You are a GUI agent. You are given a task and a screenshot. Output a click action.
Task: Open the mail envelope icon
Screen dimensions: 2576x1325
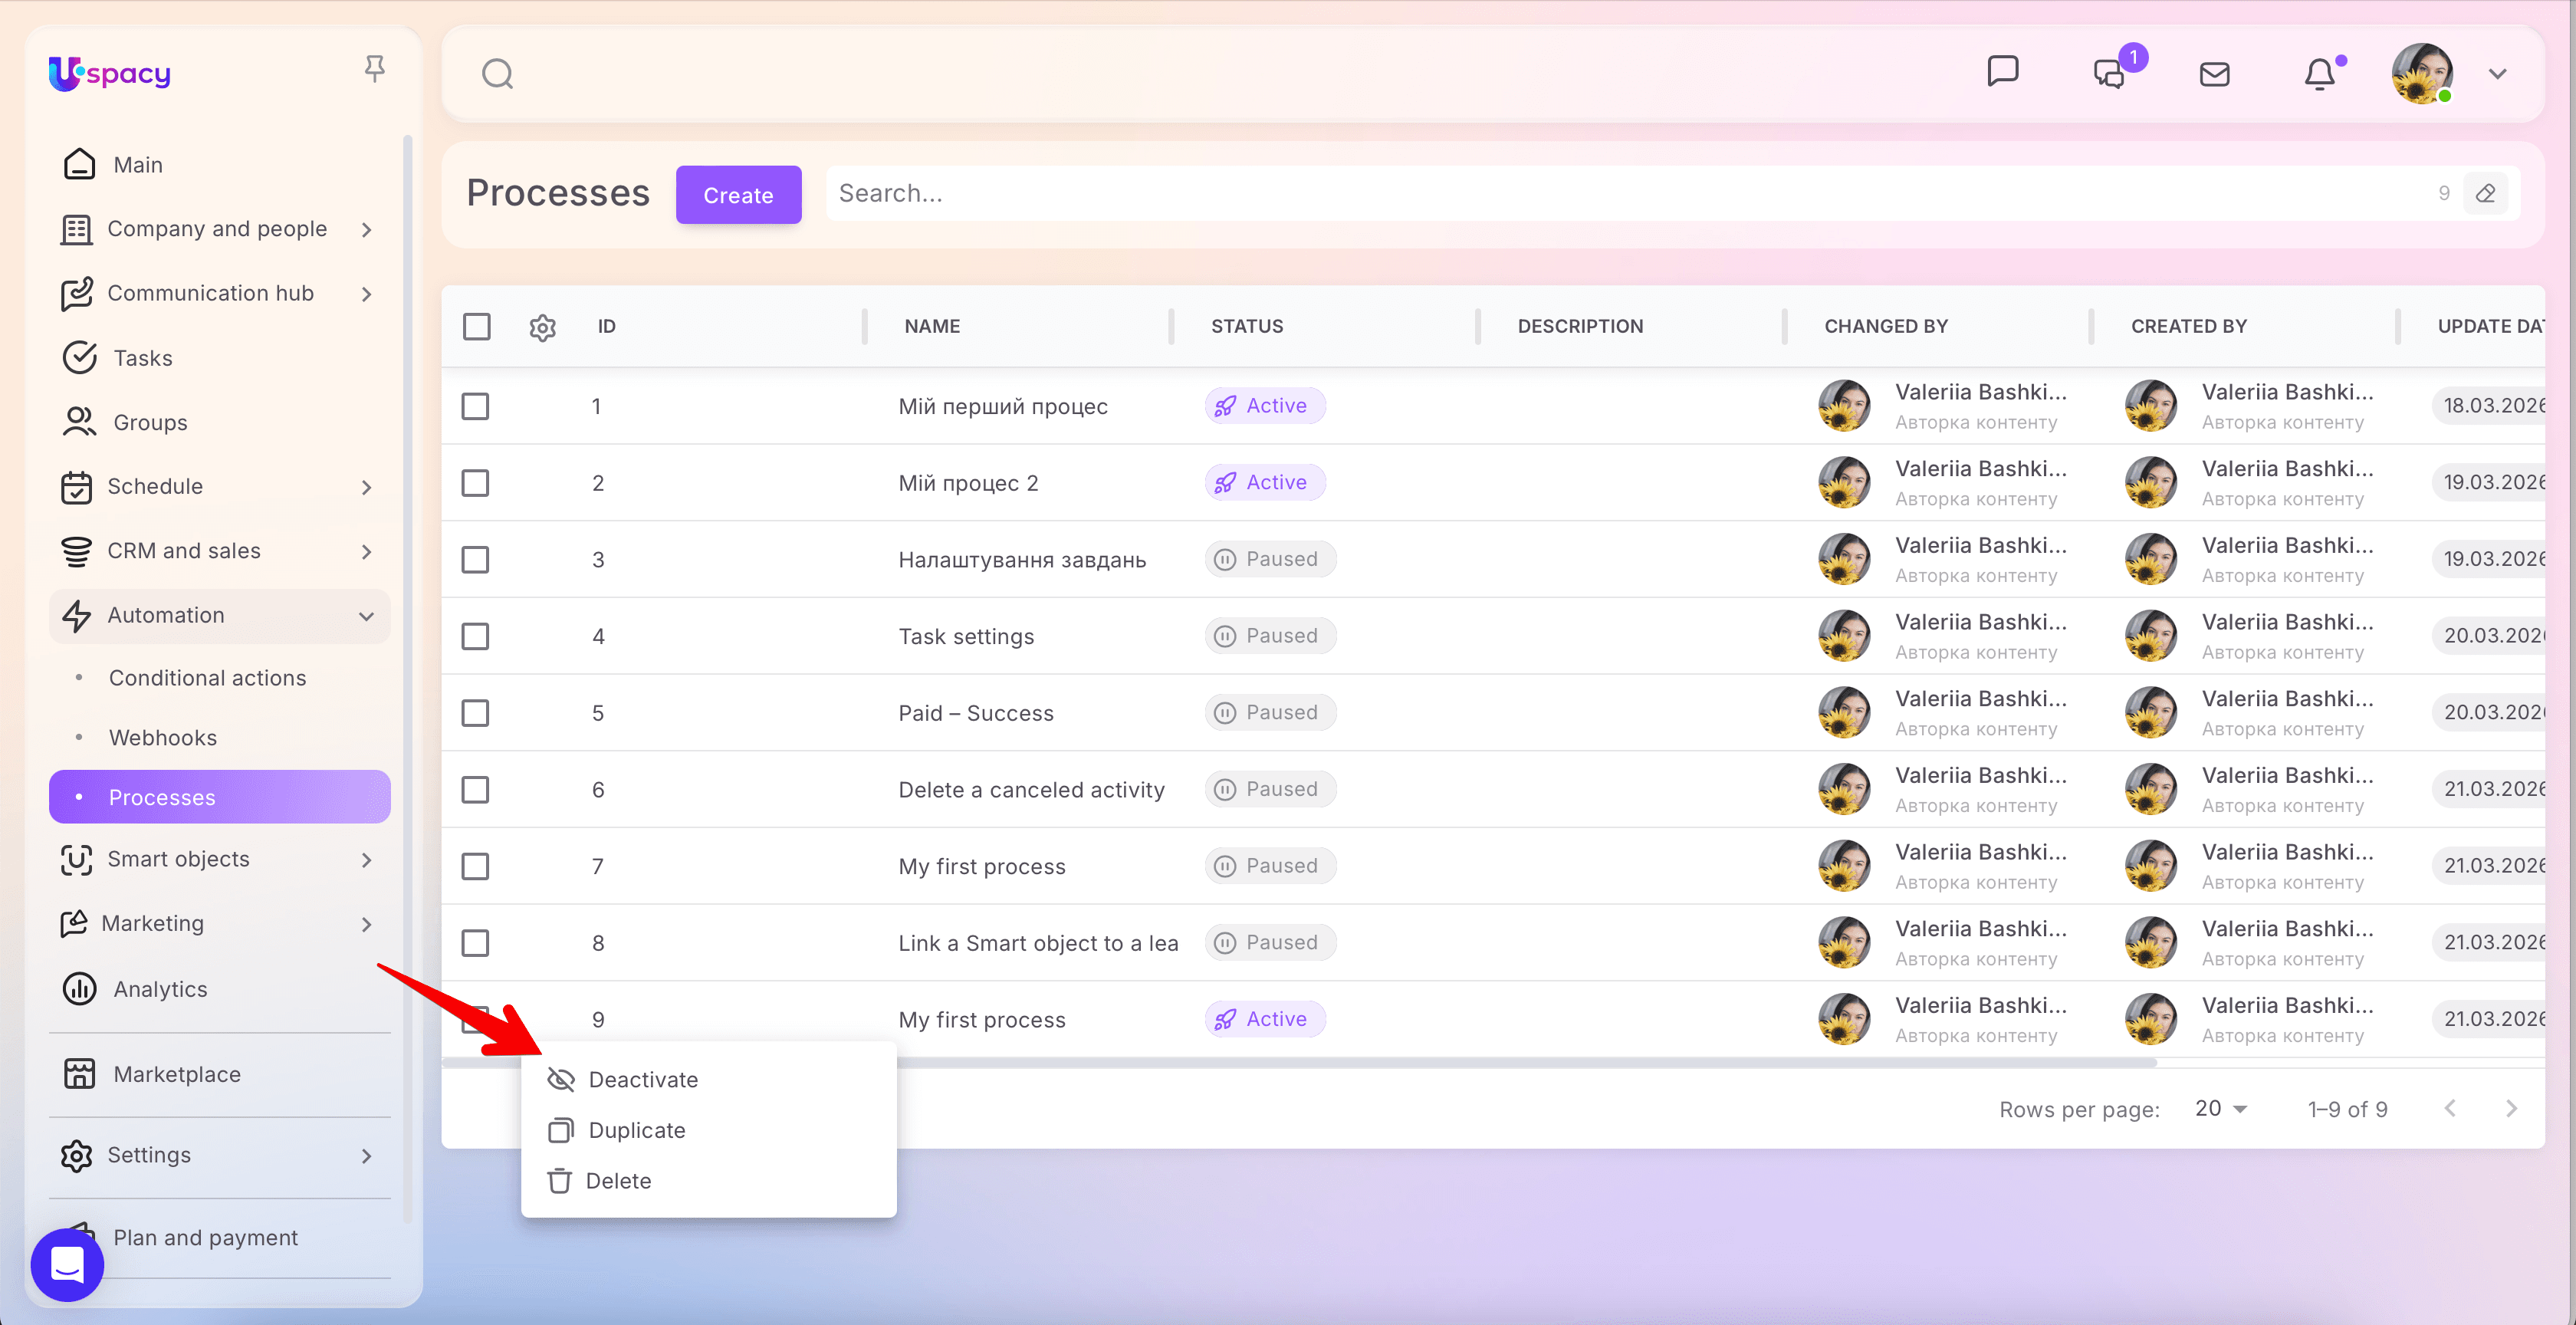click(2214, 74)
